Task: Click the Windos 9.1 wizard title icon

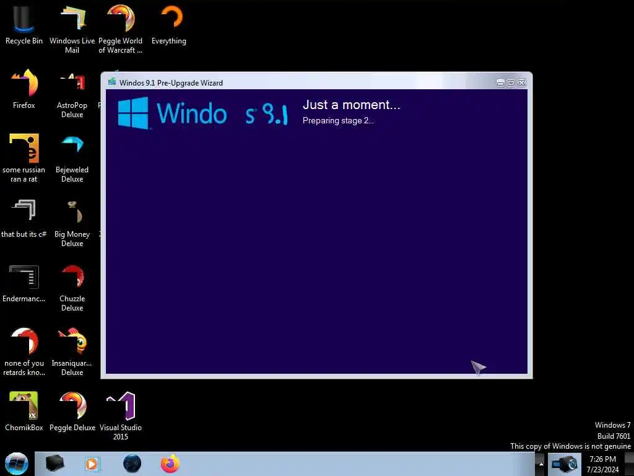Action: coord(112,82)
